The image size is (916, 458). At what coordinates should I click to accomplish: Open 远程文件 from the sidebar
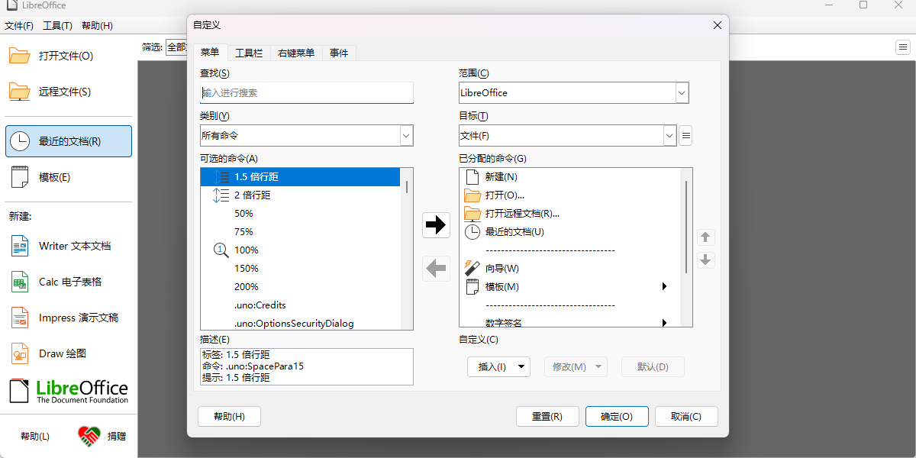pos(66,92)
